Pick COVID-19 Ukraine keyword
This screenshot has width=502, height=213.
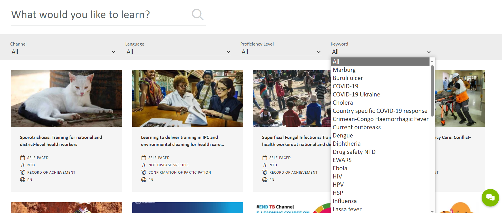tap(380, 94)
